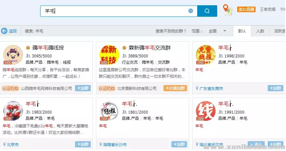Viewport: 286px width, 151px height.
Task: Click the 线报 ink-style group avatar
Action: coord(109,111)
